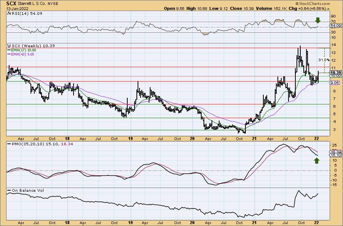
Task: Click the company name Starrett L S Co.
Action: tap(32, 4)
